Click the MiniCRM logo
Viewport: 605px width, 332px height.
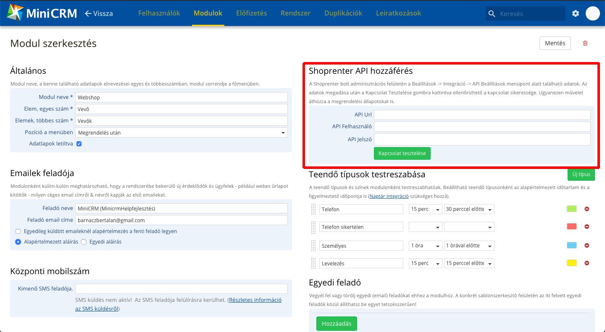click(x=42, y=13)
